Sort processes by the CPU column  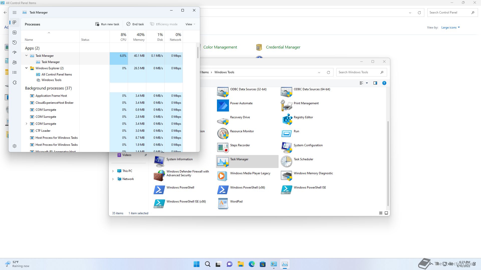pyautogui.click(x=119, y=36)
